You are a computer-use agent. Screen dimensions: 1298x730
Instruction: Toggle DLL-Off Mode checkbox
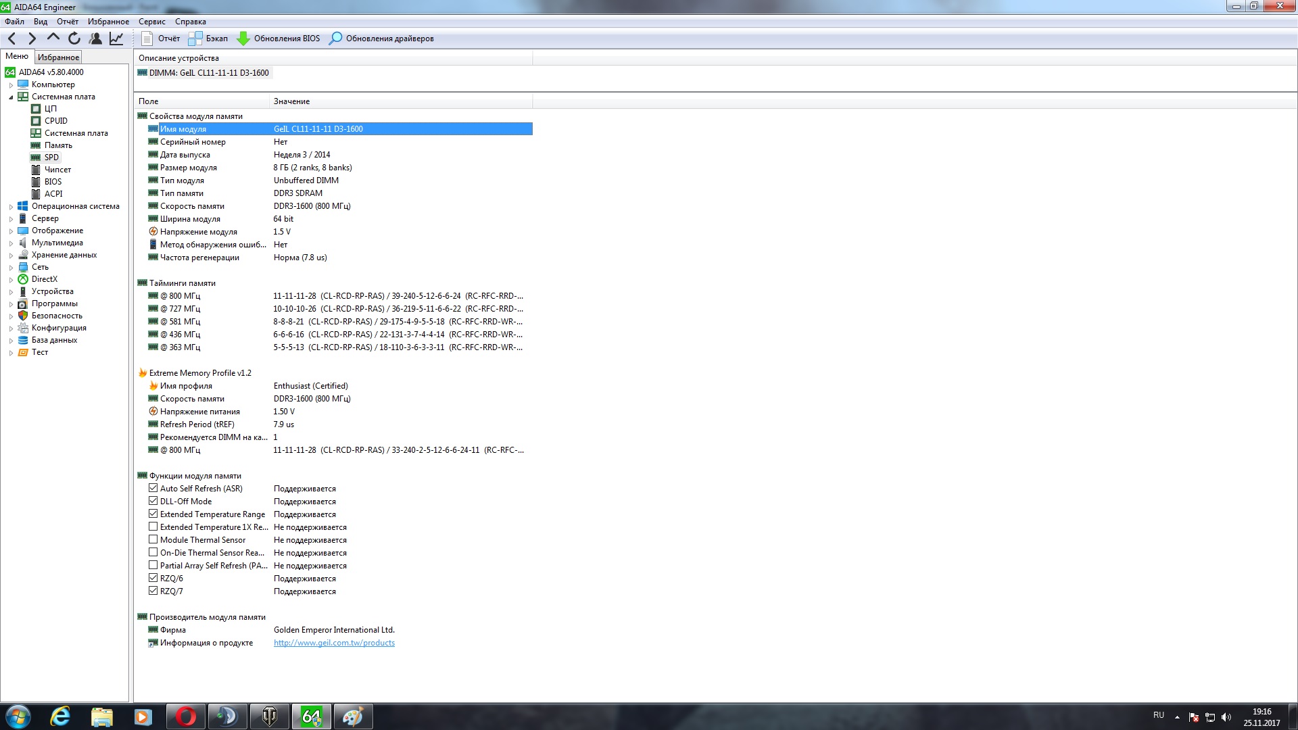[x=153, y=501]
